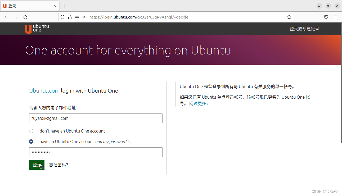This screenshot has height=196, width=342.
Task: Open the Ubuntu.com link
Action: (44, 91)
